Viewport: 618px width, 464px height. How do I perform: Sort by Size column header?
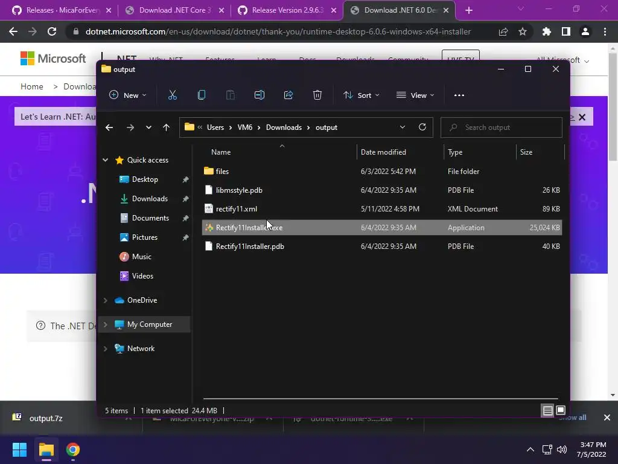(x=526, y=152)
